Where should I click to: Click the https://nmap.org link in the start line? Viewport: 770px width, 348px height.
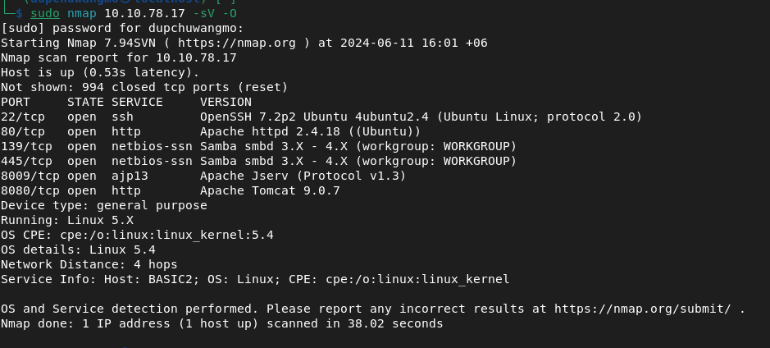(237, 43)
